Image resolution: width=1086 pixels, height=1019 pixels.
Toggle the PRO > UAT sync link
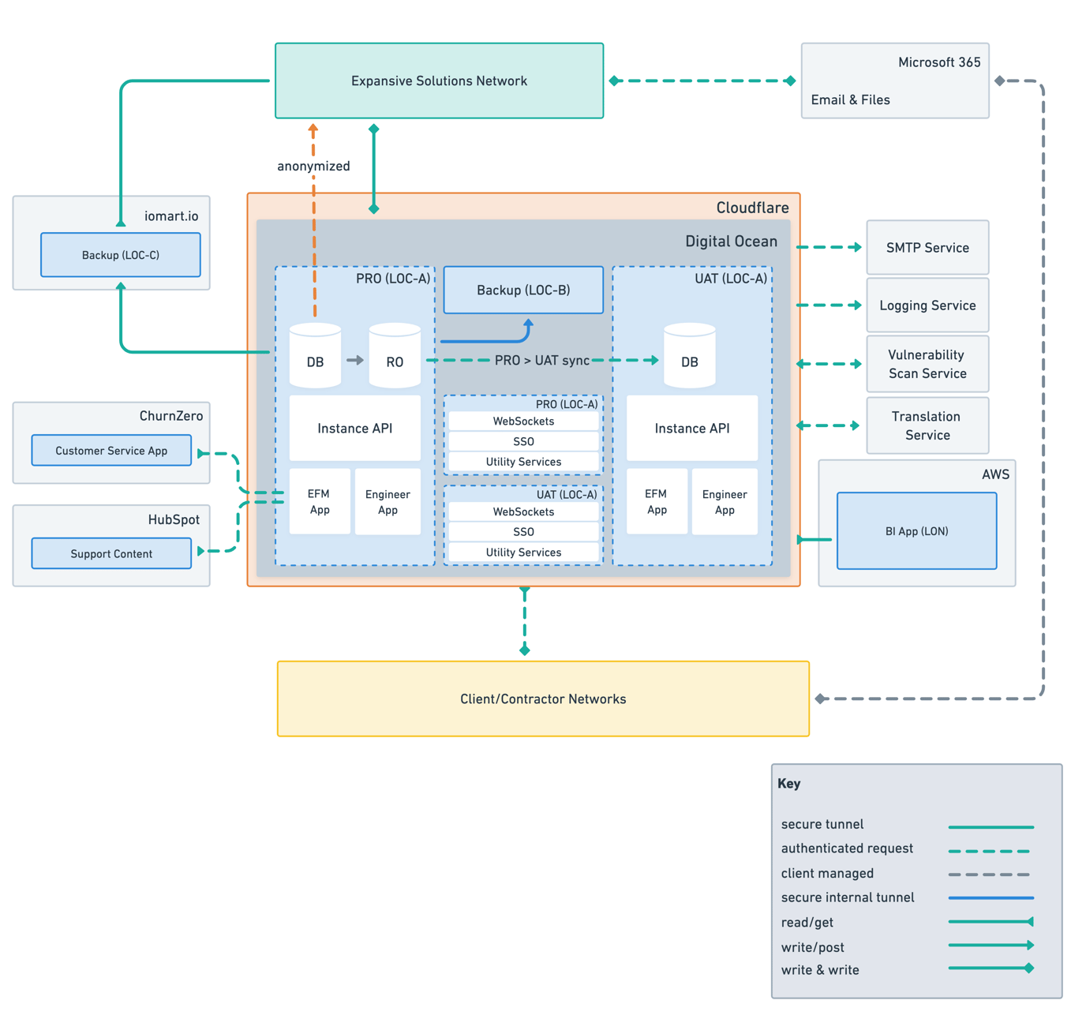pyautogui.click(x=542, y=359)
